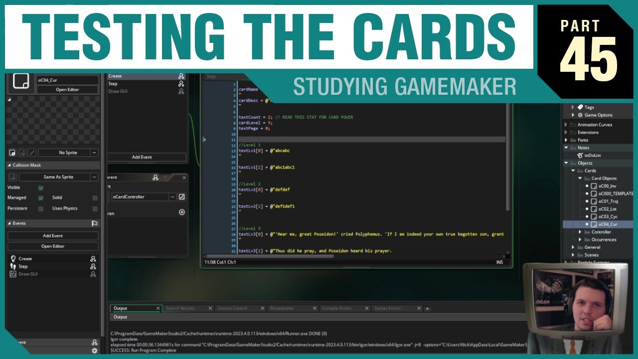Screen dimensions: 638x359
Task: Click the Same As Sprite mask button
Action: coord(58,177)
